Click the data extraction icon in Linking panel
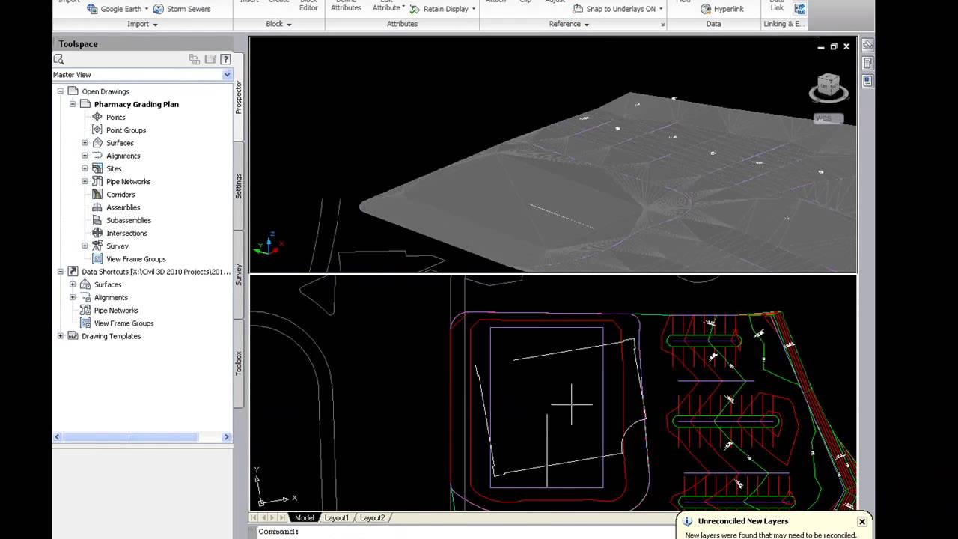The width and height of the screenshot is (958, 539). coord(800,9)
